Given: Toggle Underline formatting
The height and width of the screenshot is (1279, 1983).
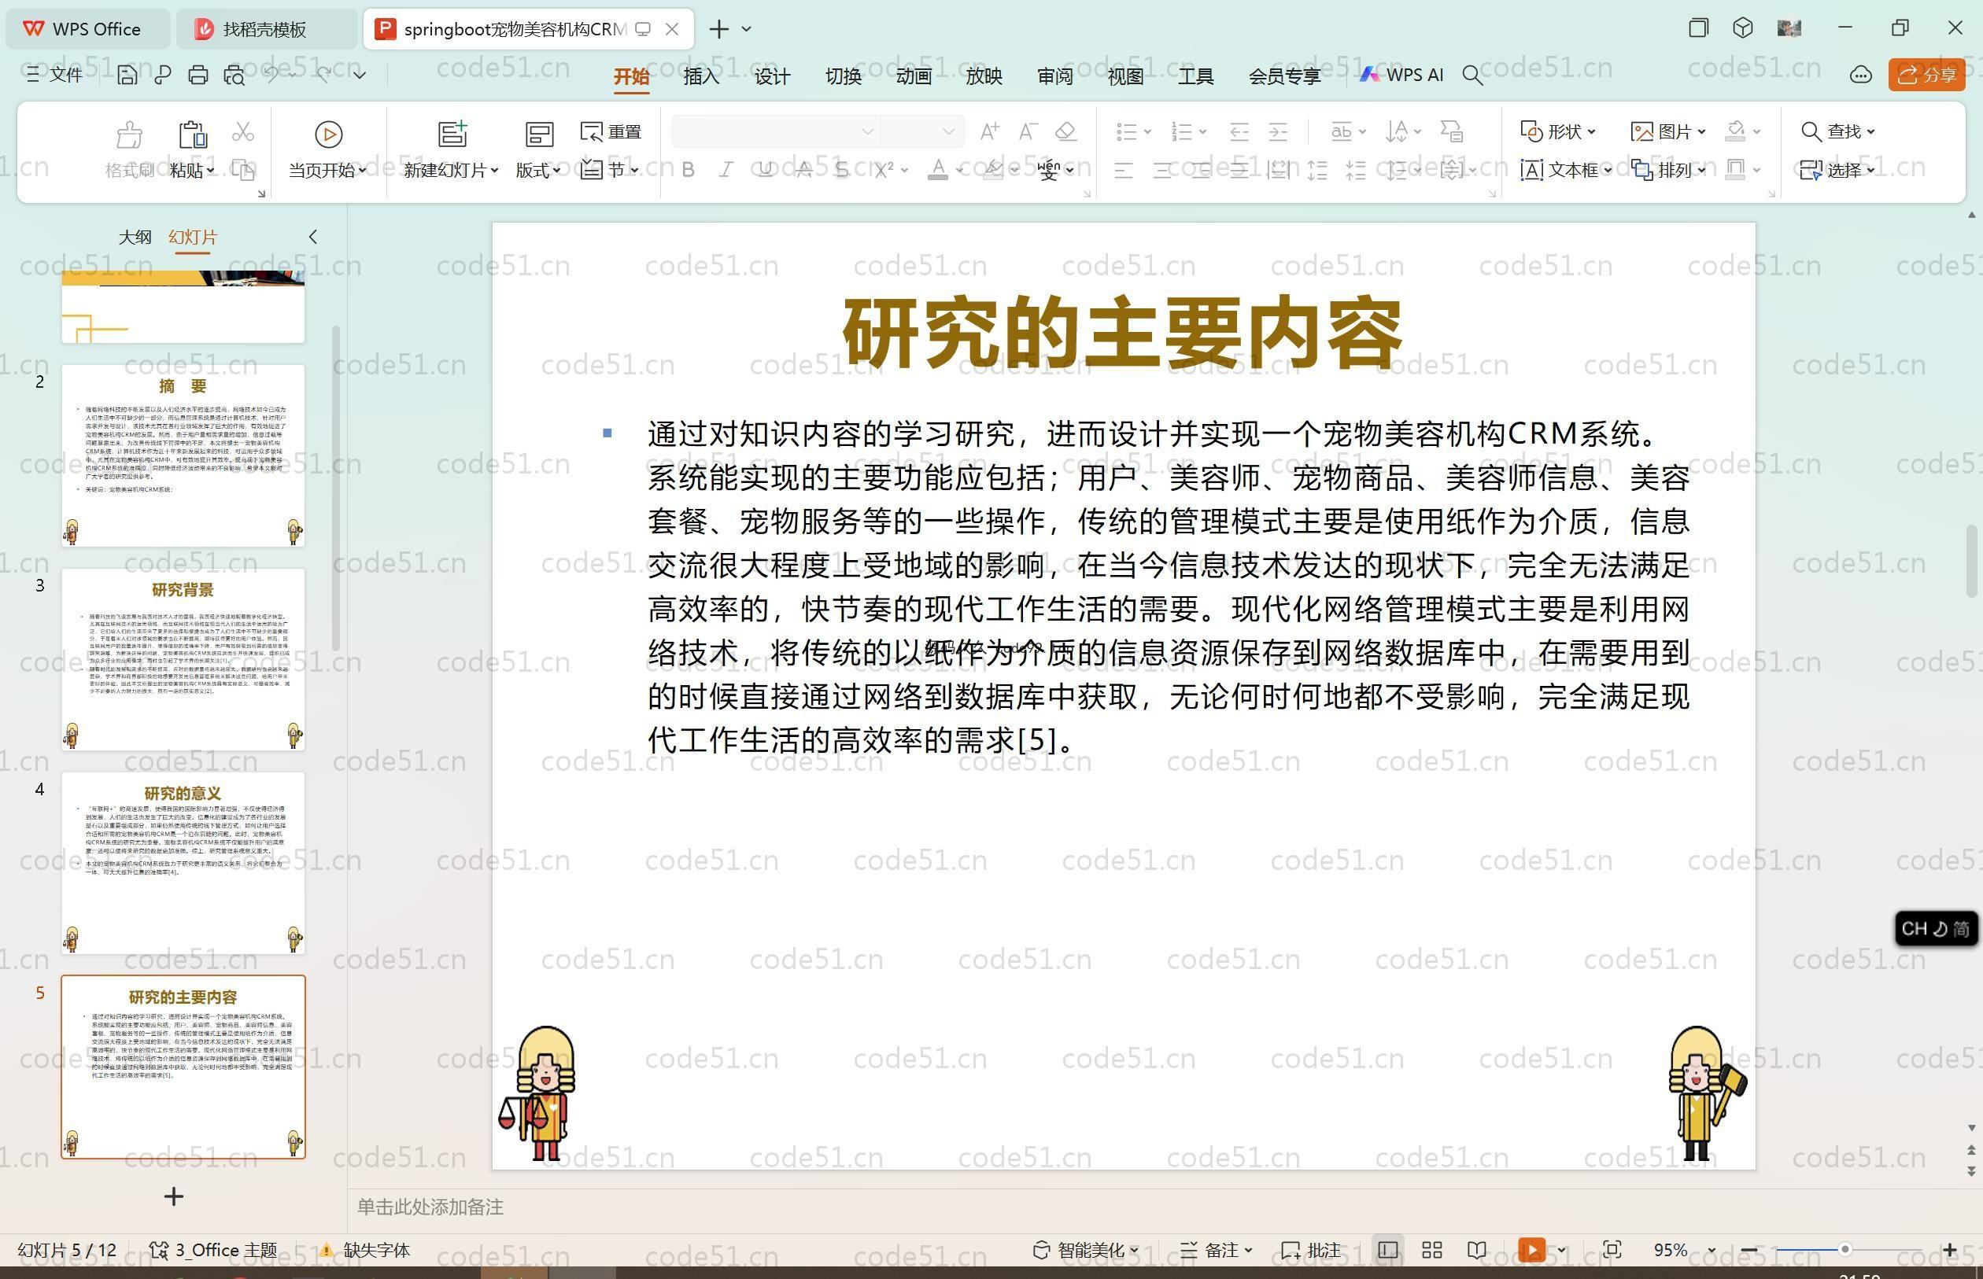Looking at the screenshot, I should [x=765, y=170].
